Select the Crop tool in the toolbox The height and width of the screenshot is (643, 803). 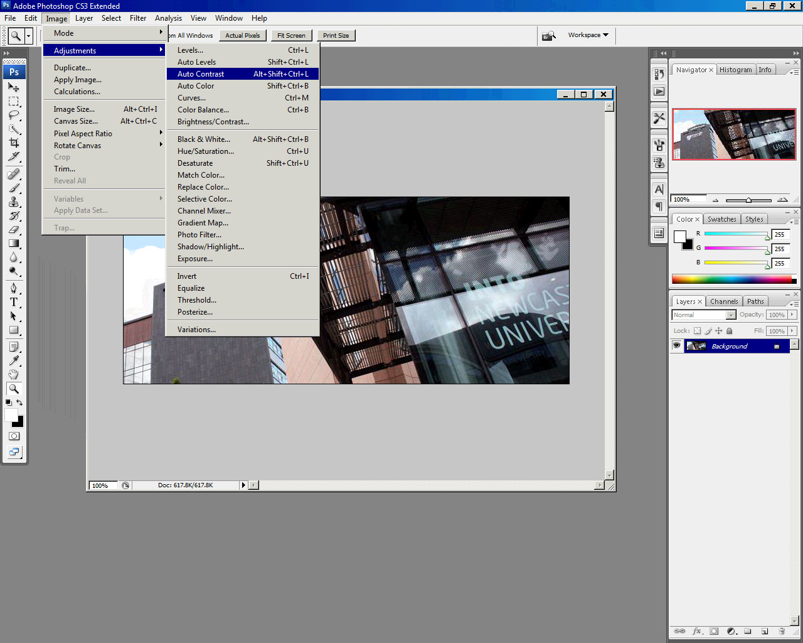(14, 143)
